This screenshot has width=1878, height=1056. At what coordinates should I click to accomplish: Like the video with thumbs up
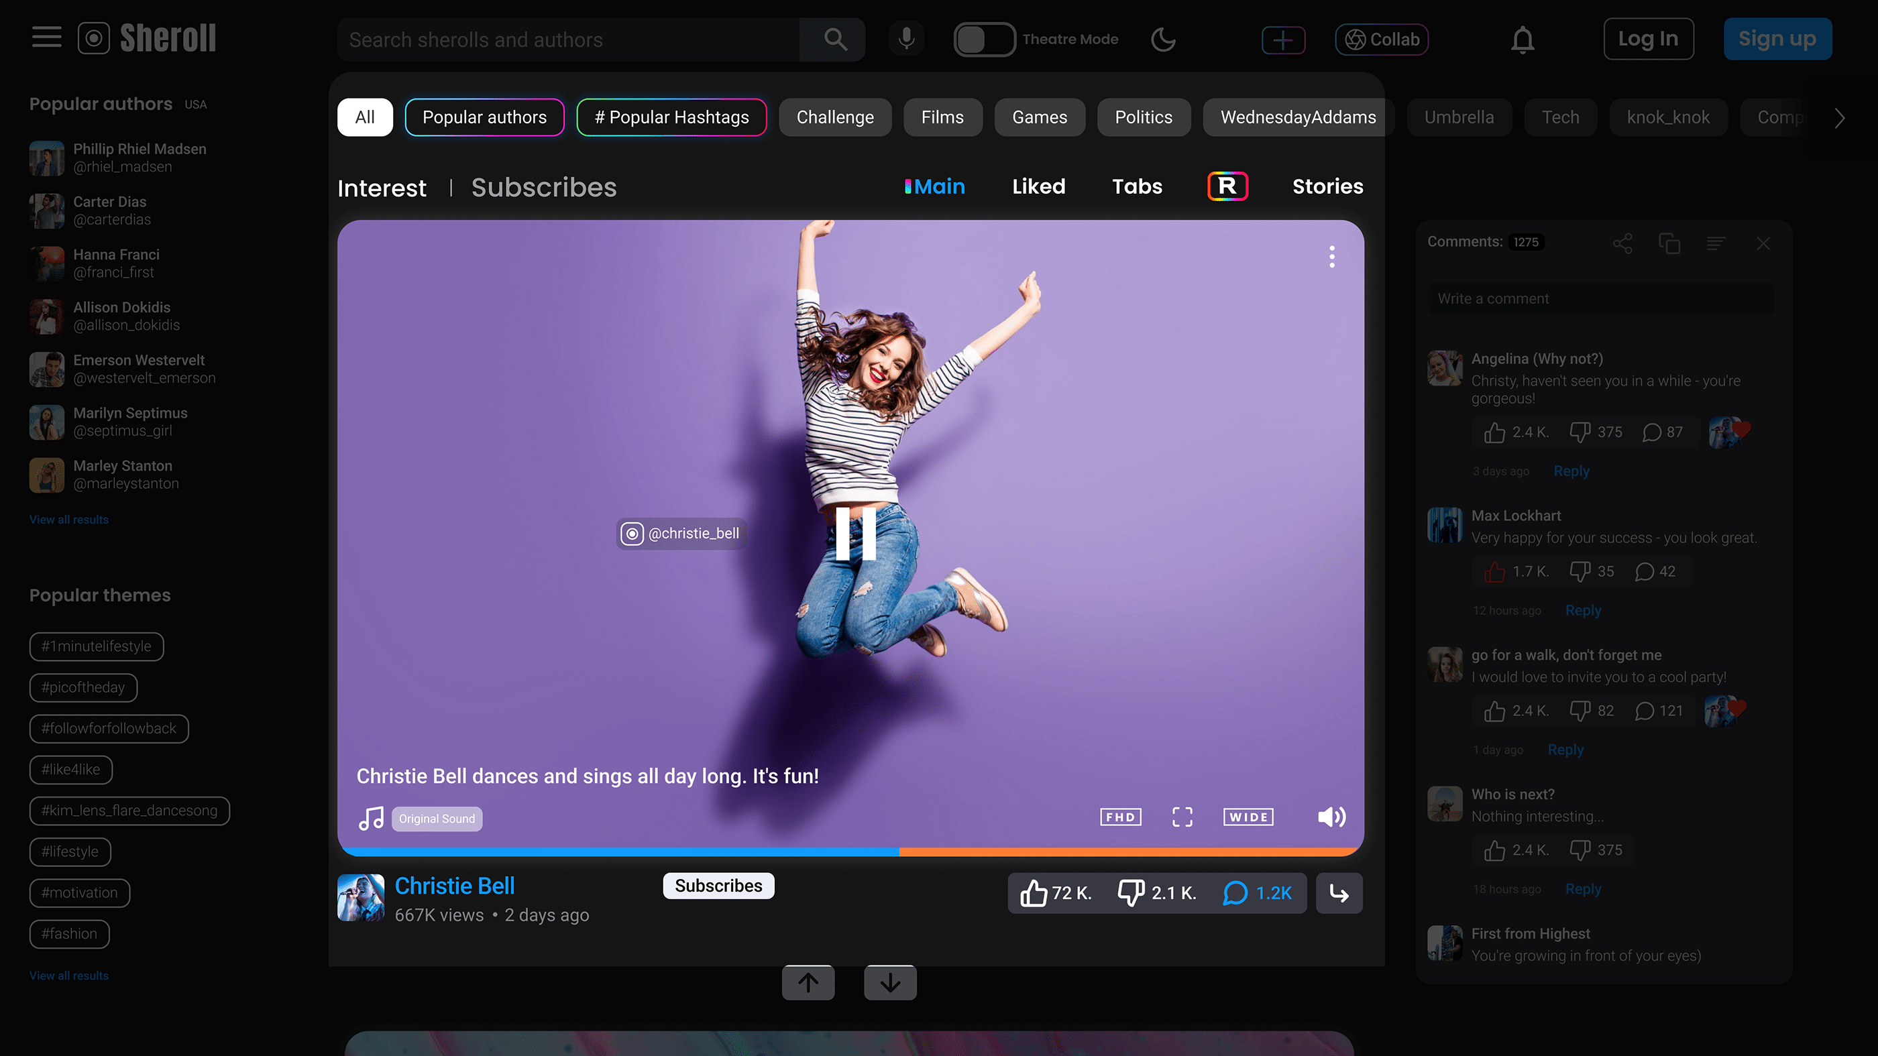(x=1034, y=893)
